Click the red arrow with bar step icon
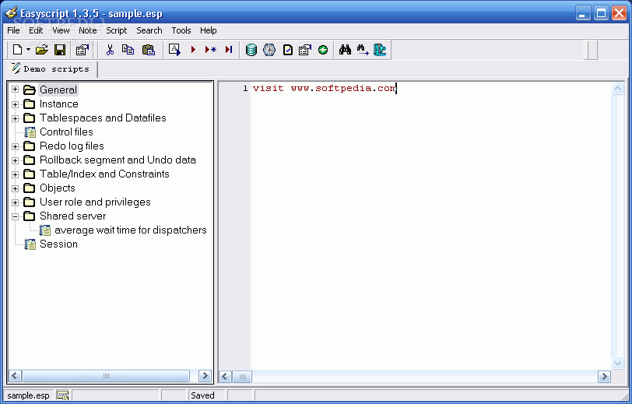The height and width of the screenshot is (404, 632). (x=229, y=50)
